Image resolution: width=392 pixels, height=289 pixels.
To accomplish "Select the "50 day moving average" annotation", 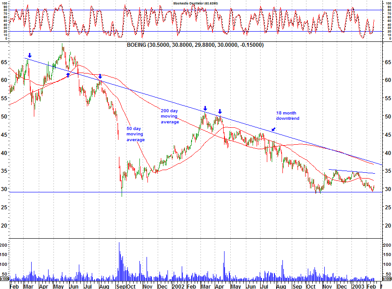I will point(135,134).
